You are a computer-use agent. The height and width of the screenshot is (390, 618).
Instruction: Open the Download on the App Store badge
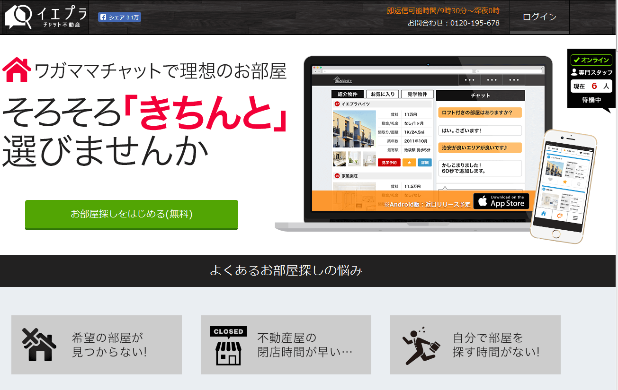[501, 201]
